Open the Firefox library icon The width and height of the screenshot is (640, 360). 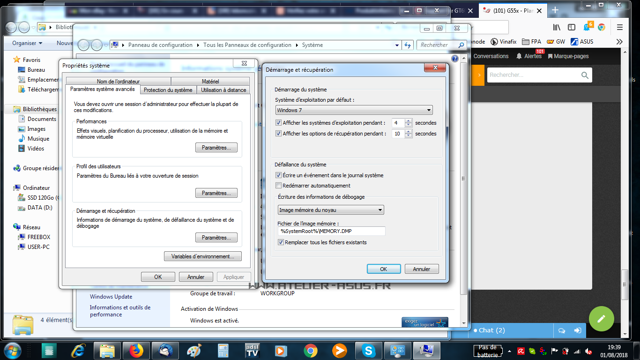pos(557,27)
